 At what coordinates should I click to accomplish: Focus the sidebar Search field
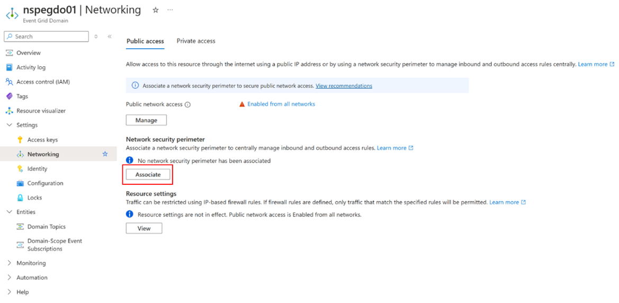(46, 37)
